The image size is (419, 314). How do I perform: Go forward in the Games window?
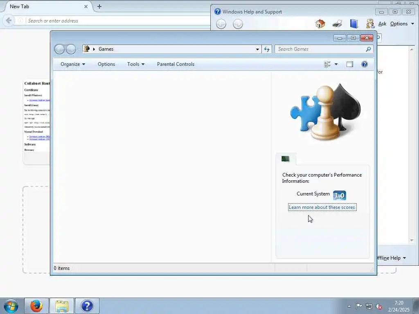(x=71, y=49)
